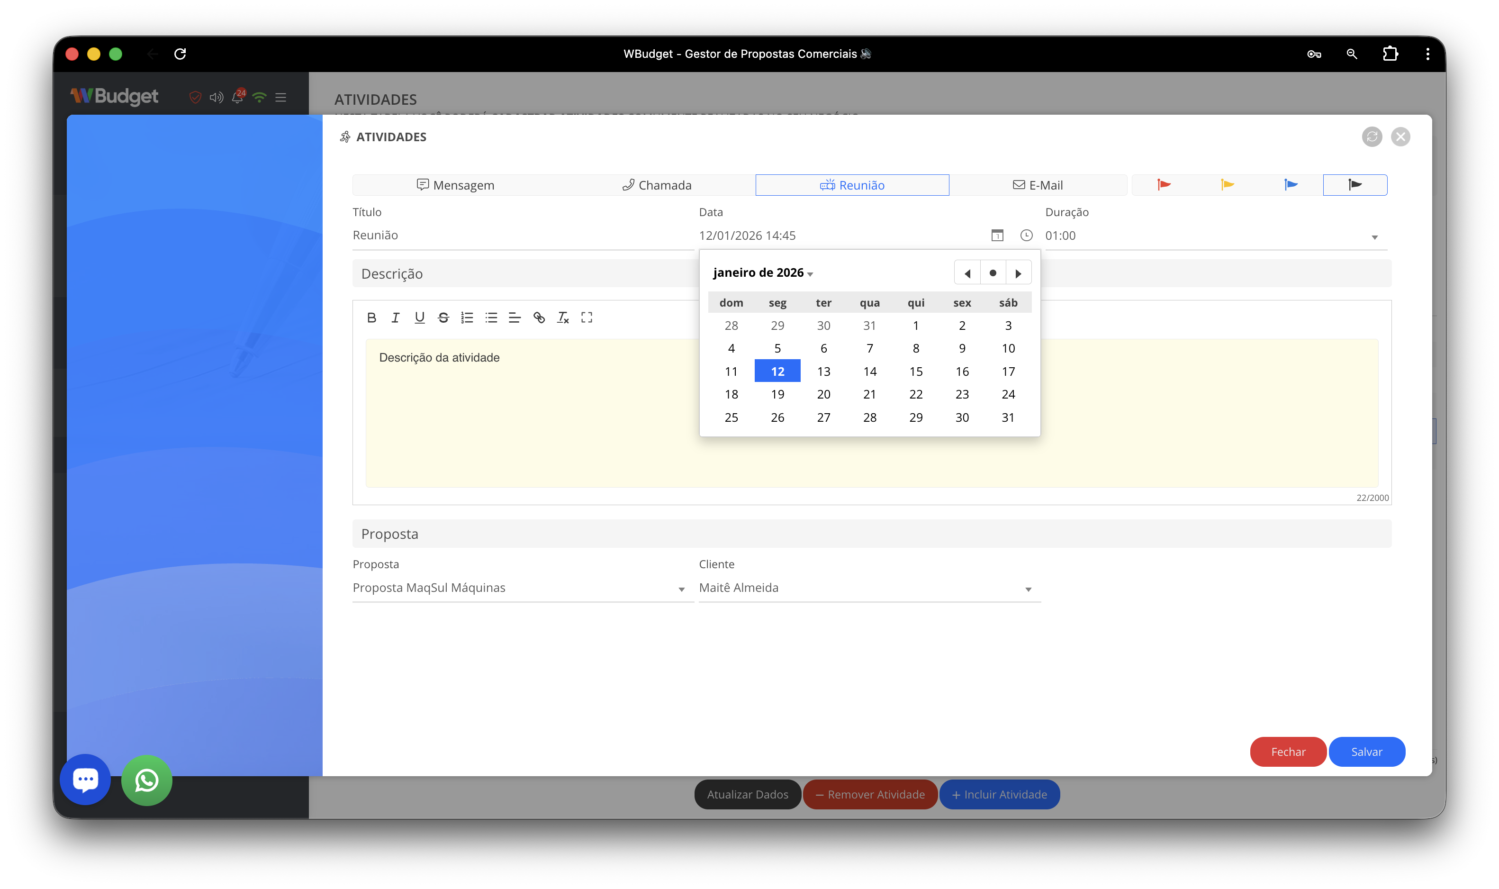
Task: Click the Salvar button
Action: (x=1366, y=752)
